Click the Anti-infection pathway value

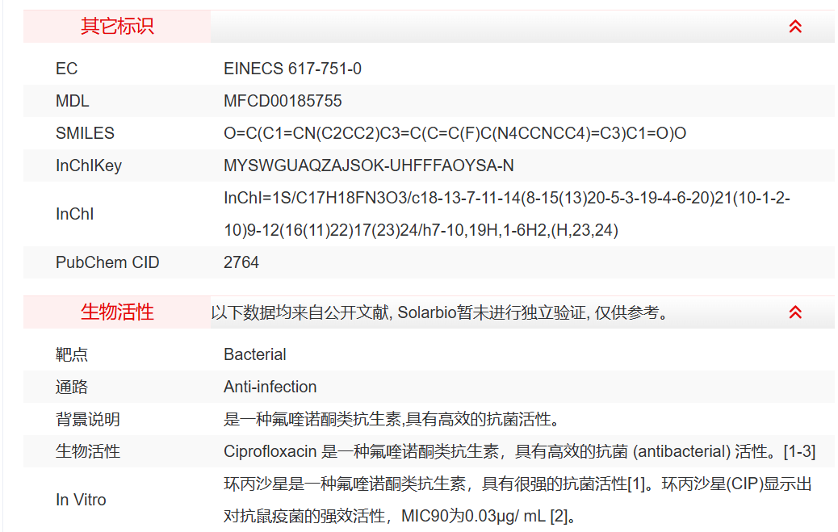pyautogui.click(x=270, y=387)
